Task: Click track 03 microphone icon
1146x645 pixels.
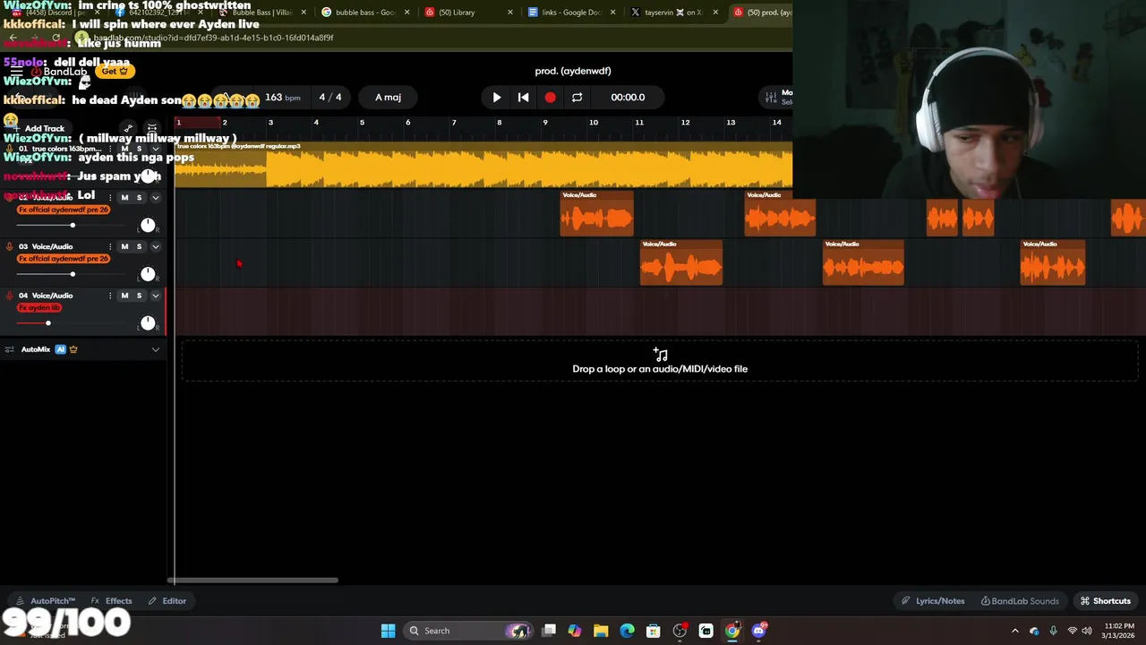Action: 9,246
